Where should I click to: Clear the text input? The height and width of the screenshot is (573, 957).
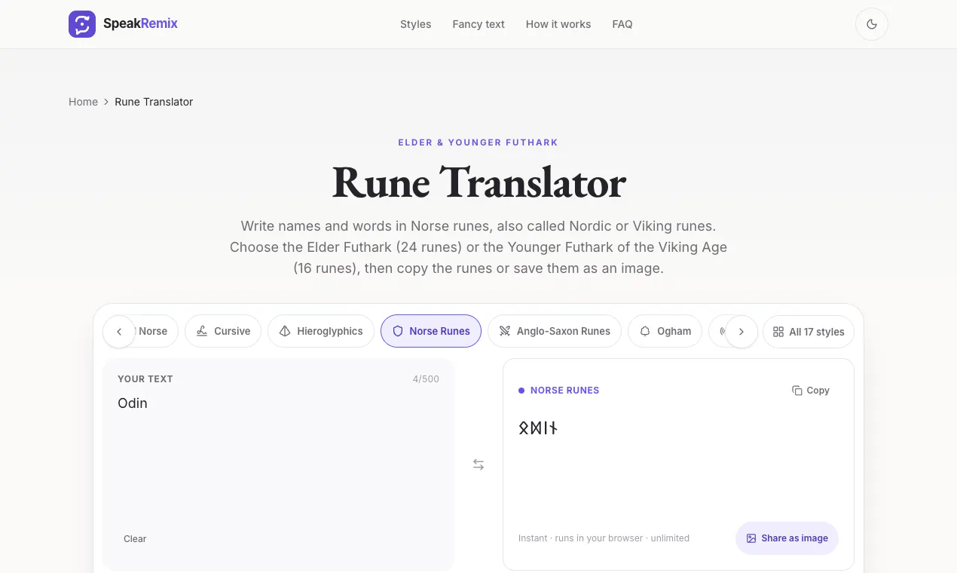coord(135,539)
